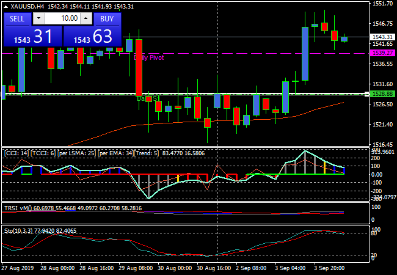Click the BUY button
The image size is (397, 275).
tap(107, 18)
